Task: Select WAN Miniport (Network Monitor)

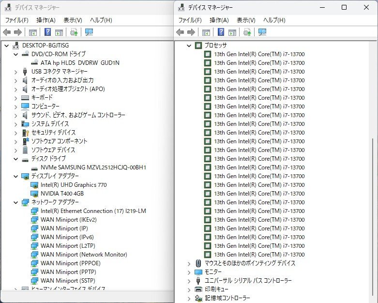Action: pos(84,254)
